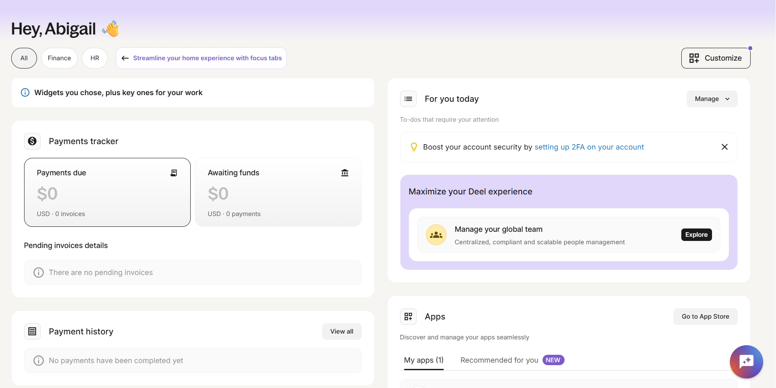The width and height of the screenshot is (776, 388).
Task: Click 'To-dos that require your attention' text
Action: [x=449, y=120]
